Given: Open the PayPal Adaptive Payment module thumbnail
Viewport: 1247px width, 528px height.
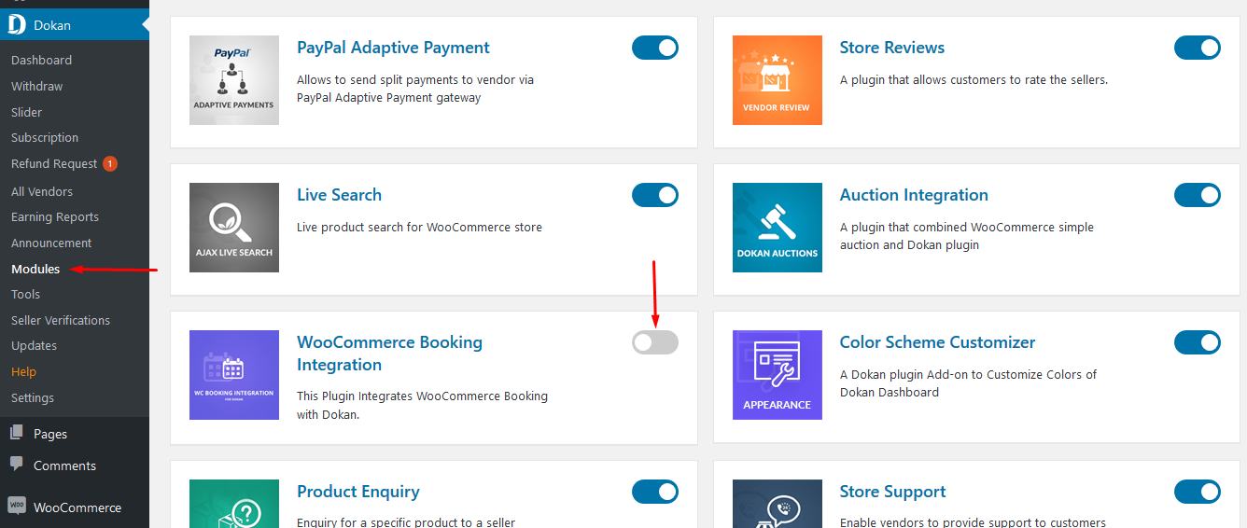Looking at the screenshot, I should point(234,80).
